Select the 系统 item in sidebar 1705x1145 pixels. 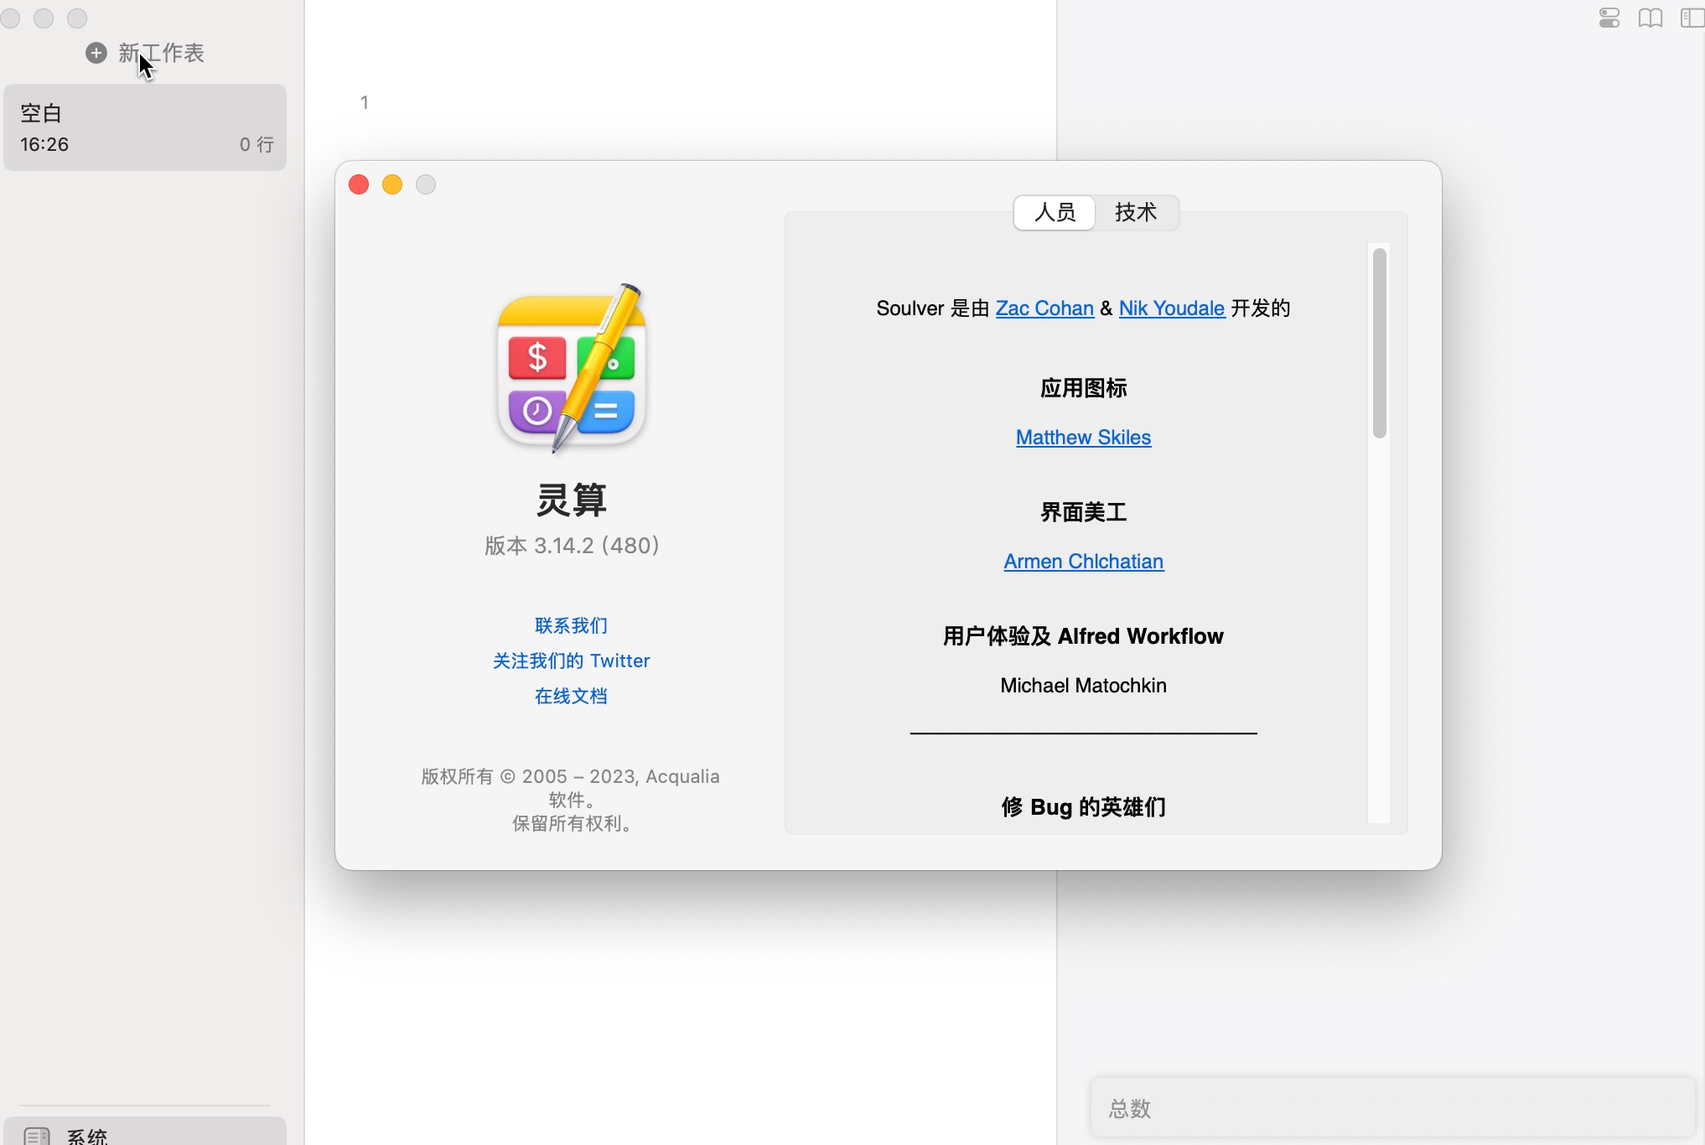pos(145,1132)
